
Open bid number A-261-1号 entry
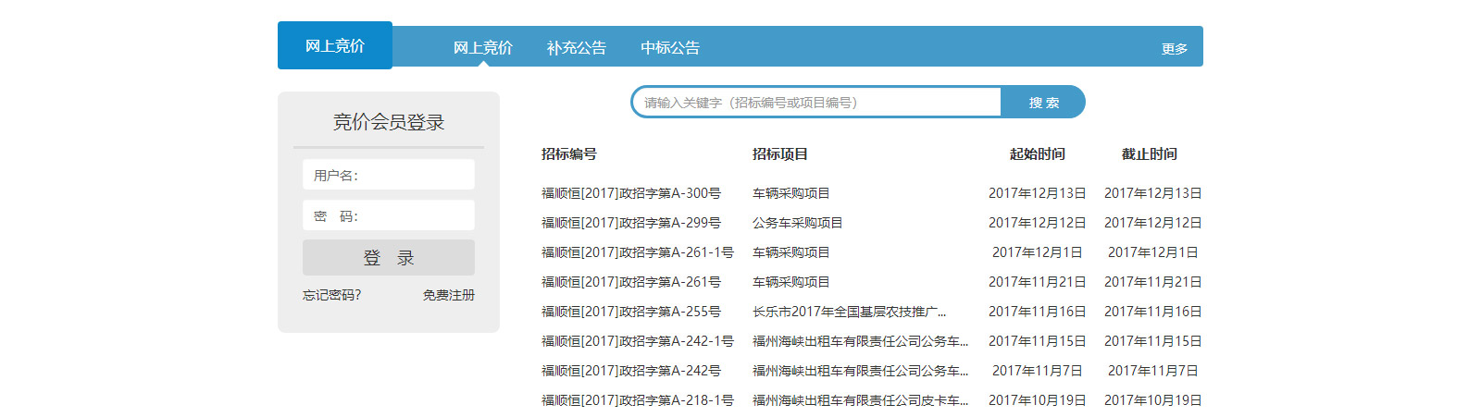coord(637,252)
